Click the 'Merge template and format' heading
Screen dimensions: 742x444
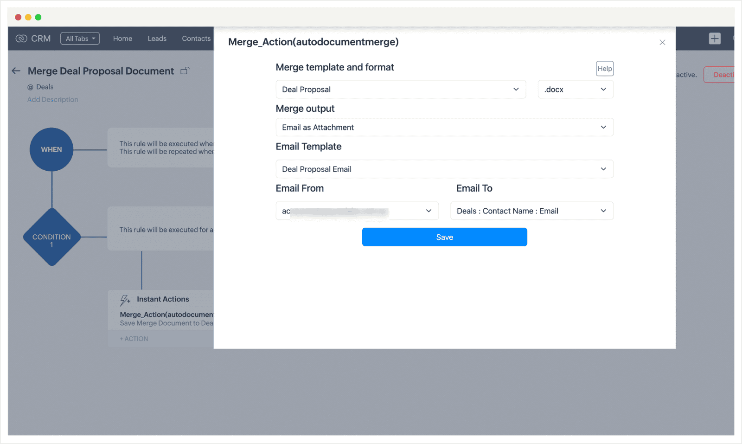[335, 67]
